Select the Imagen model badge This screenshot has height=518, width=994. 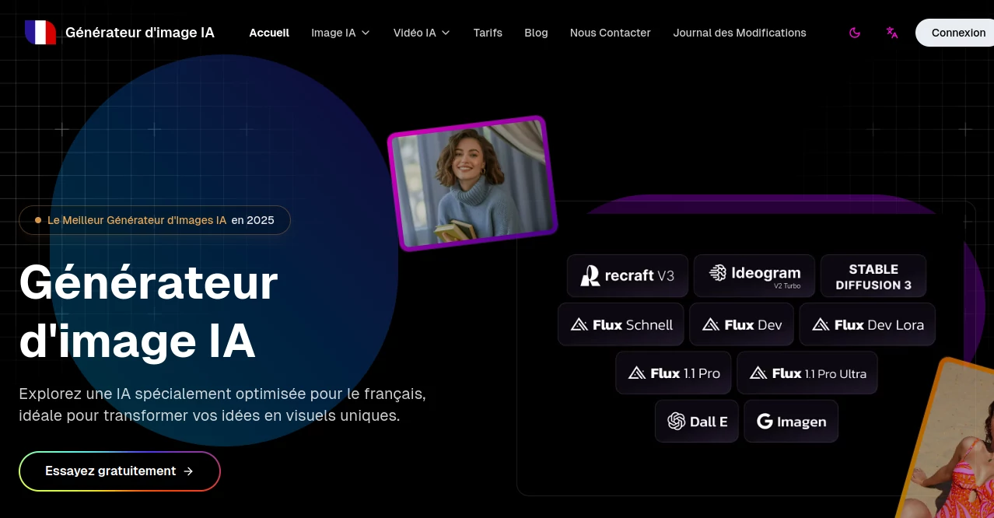pos(790,421)
